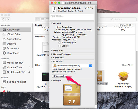138x109 pixels.
Task: Show All 331 images
Action: coord(126,25)
